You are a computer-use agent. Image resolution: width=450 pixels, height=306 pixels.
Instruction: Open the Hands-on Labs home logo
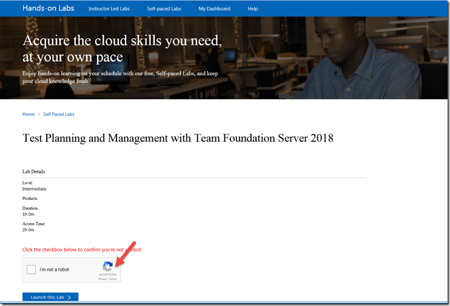click(49, 8)
